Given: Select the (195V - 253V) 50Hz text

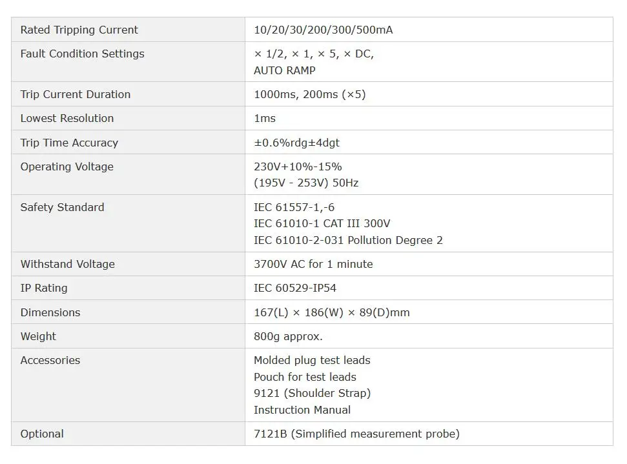Looking at the screenshot, I should coord(306,183).
